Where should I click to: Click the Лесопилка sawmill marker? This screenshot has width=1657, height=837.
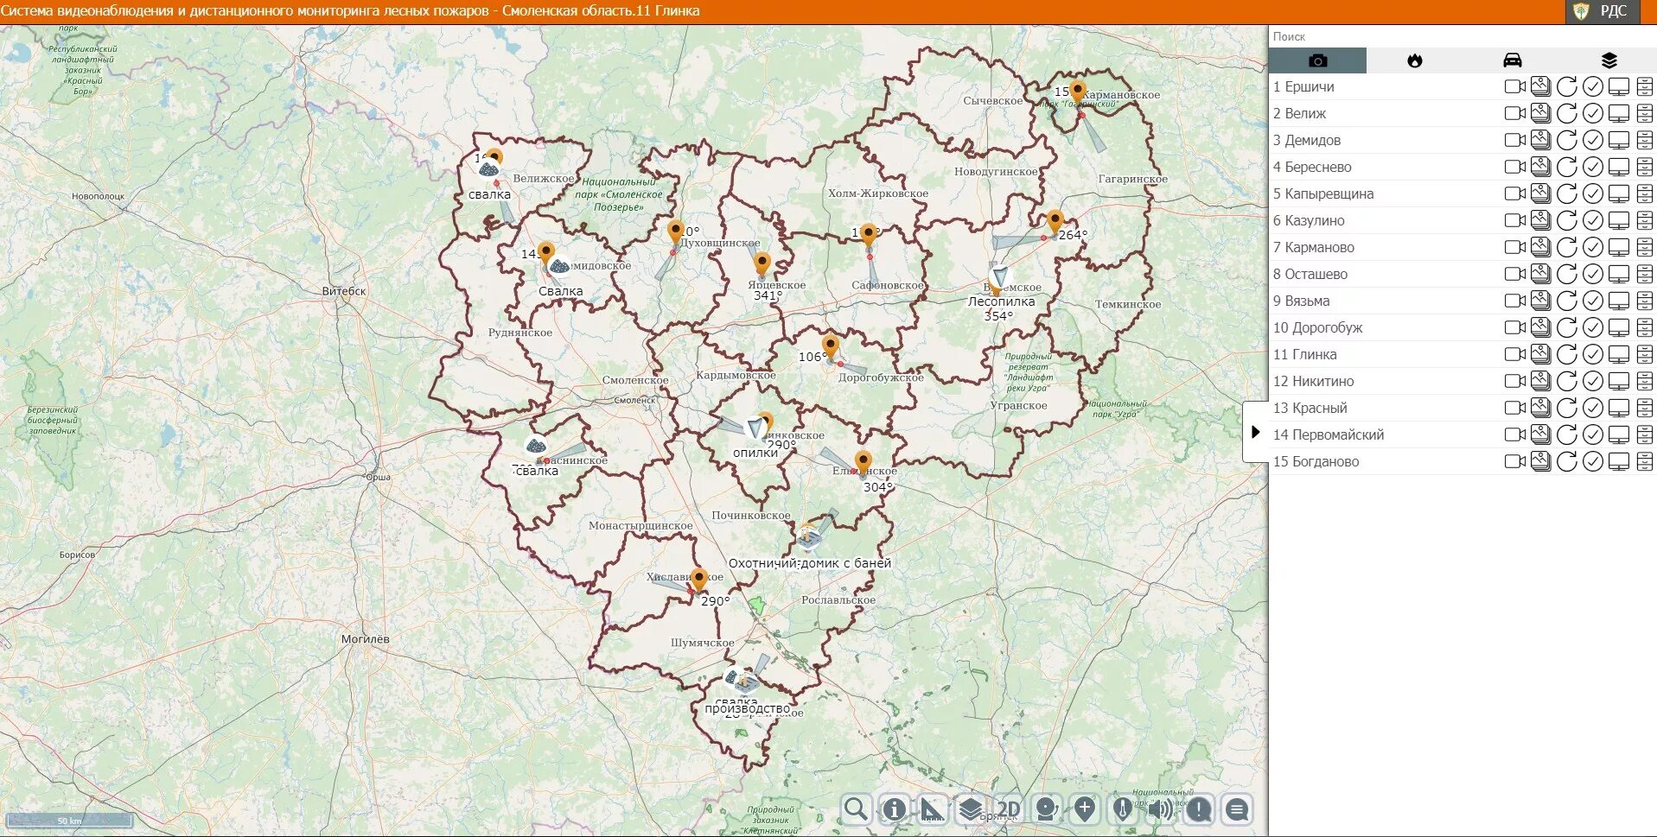point(1000,278)
